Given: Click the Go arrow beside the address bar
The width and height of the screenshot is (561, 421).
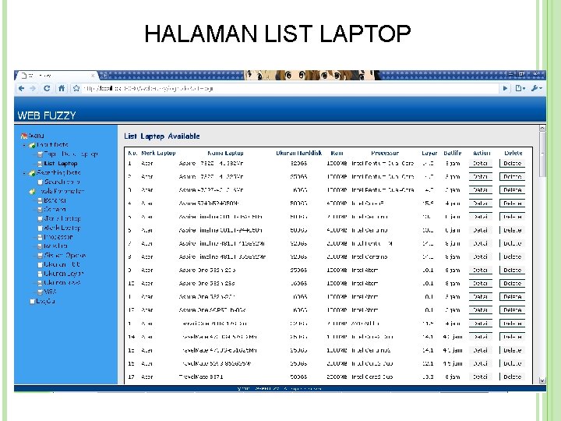Looking at the screenshot, I should tap(505, 88).
